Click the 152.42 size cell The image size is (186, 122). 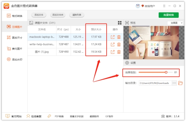[x=78, y=52]
